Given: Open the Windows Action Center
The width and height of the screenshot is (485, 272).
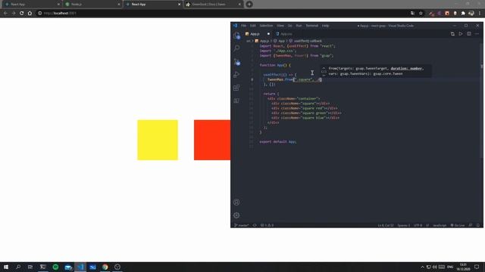Looking at the screenshot, I should click(477, 267).
